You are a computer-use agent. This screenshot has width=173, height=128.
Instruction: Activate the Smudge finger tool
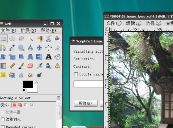30,75
